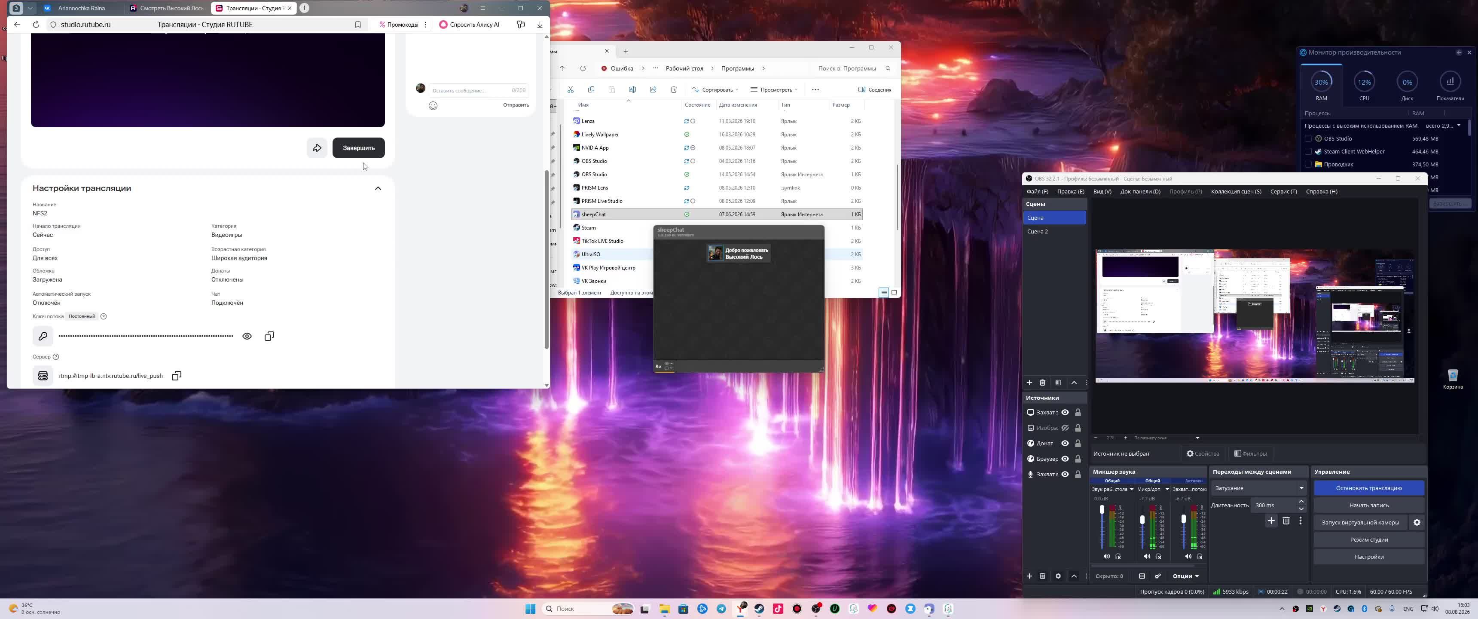Toggle visibility of Браузер source
1478x619 pixels.
point(1065,459)
